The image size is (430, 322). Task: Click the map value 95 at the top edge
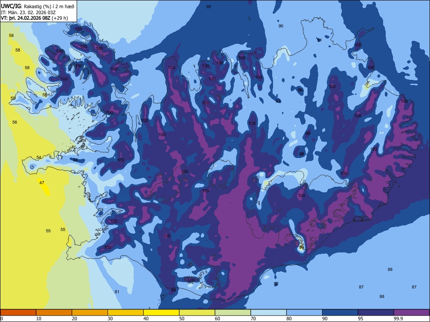coord(209,6)
